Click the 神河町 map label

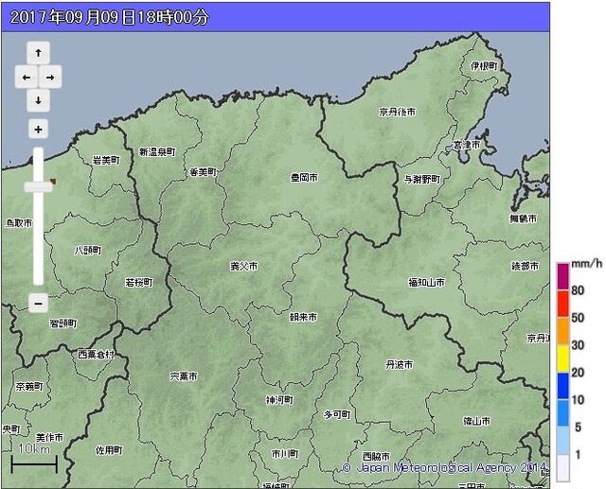point(279,400)
